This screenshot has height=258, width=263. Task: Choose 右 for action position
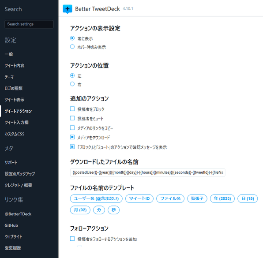pyautogui.click(x=72, y=84)
